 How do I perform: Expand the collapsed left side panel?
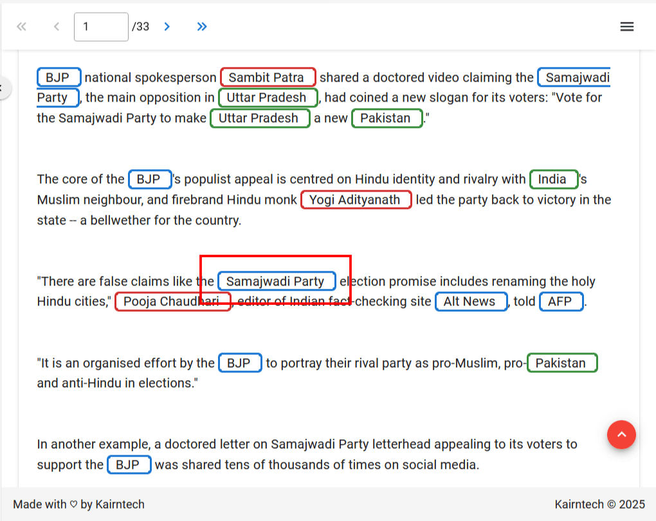click(3, 87)
